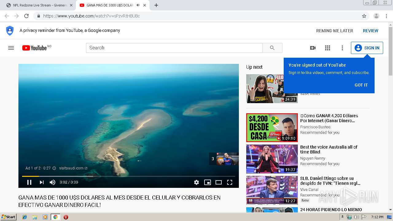The height and width of the screenshot is (221, 393).
Task: Open the Chrome three-dot menu
Action: coord(386,16)
